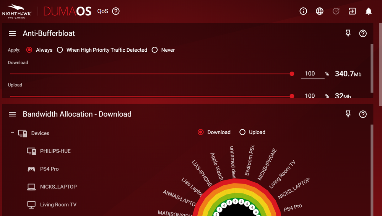382x216 pixels.
Task: Select When High Priority Traffic Detected
Action: coord(60,50)
